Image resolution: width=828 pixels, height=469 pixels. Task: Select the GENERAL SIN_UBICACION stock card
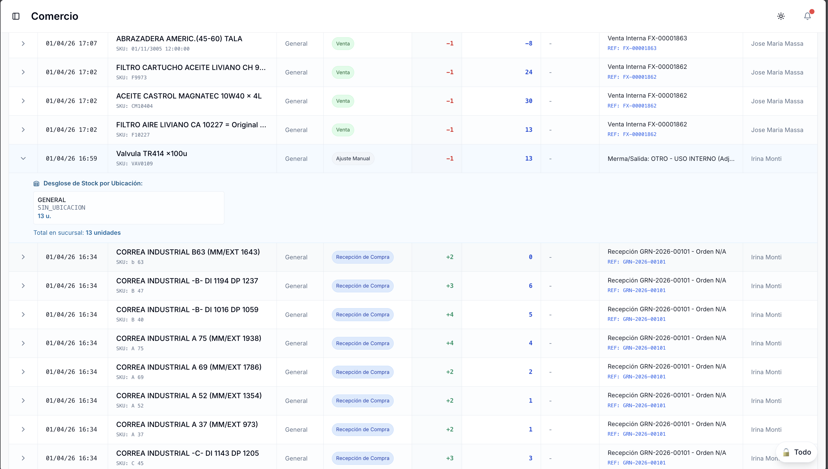click(128, 208)
